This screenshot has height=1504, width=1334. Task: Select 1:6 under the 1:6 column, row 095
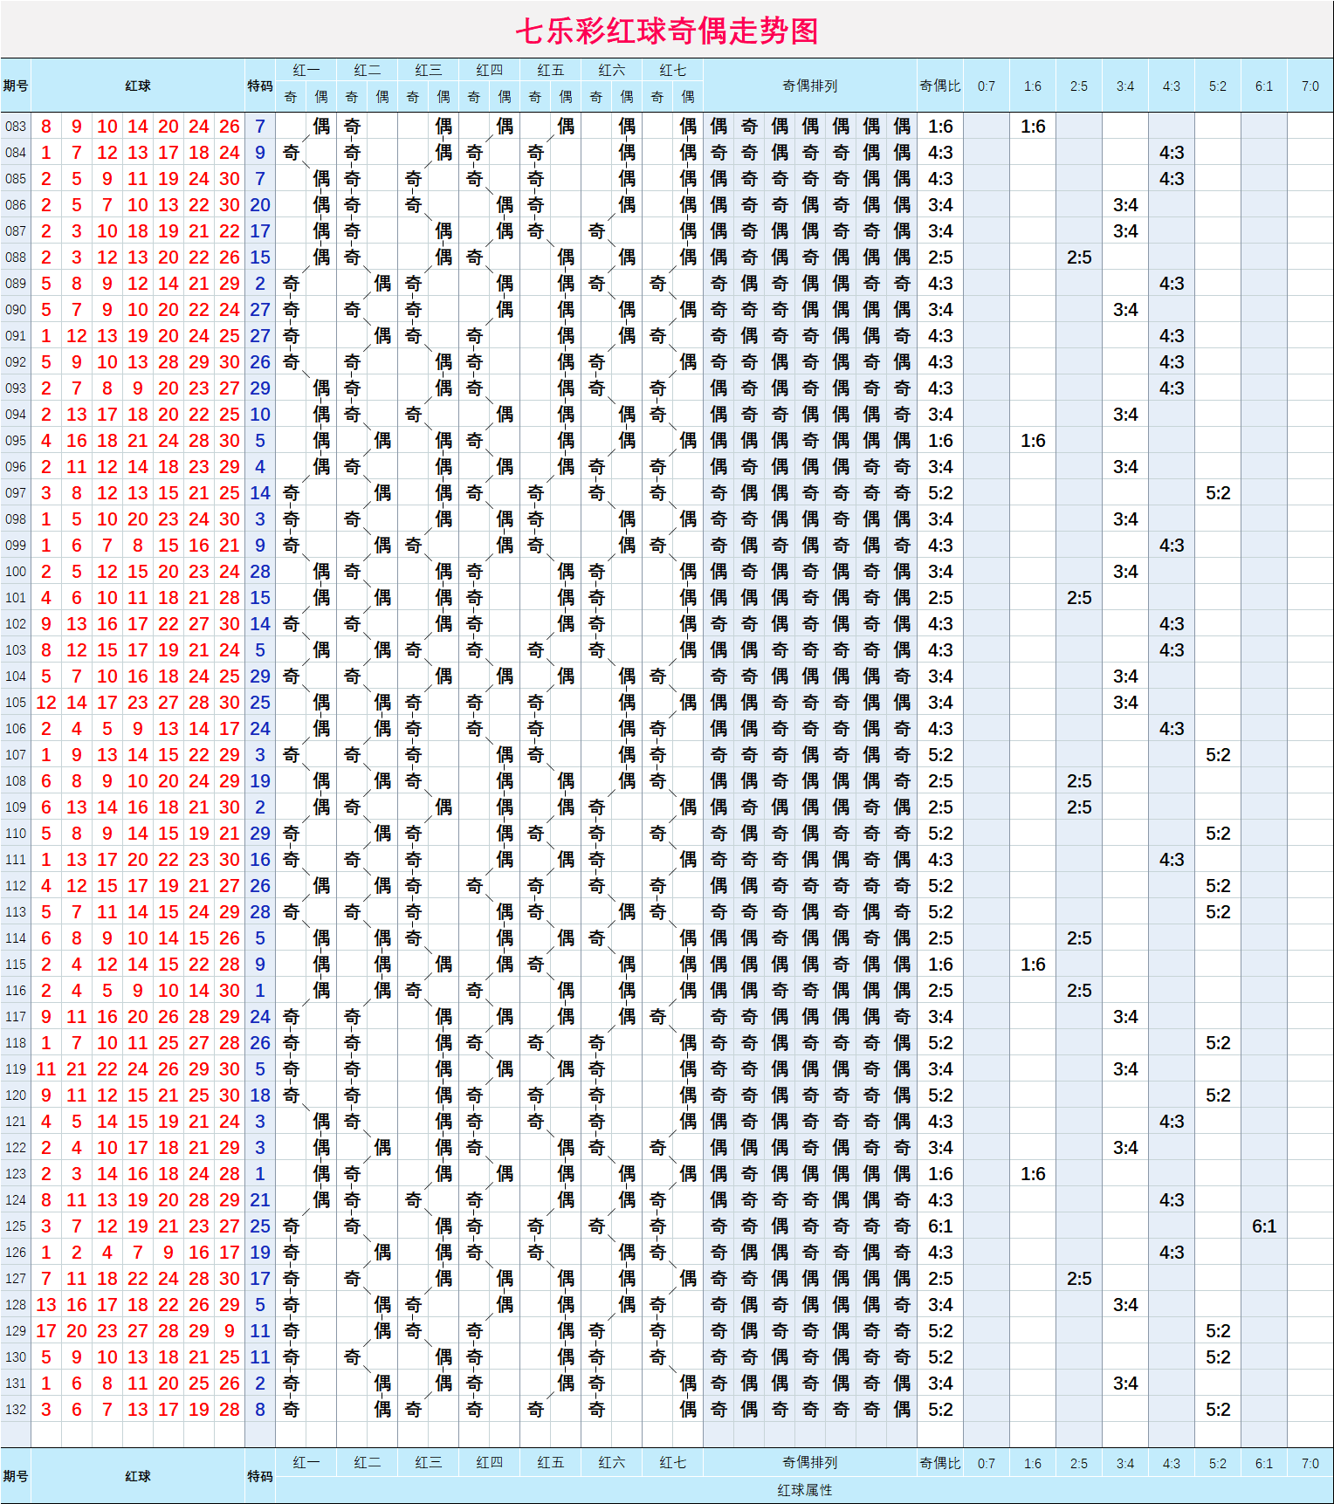1033,441
